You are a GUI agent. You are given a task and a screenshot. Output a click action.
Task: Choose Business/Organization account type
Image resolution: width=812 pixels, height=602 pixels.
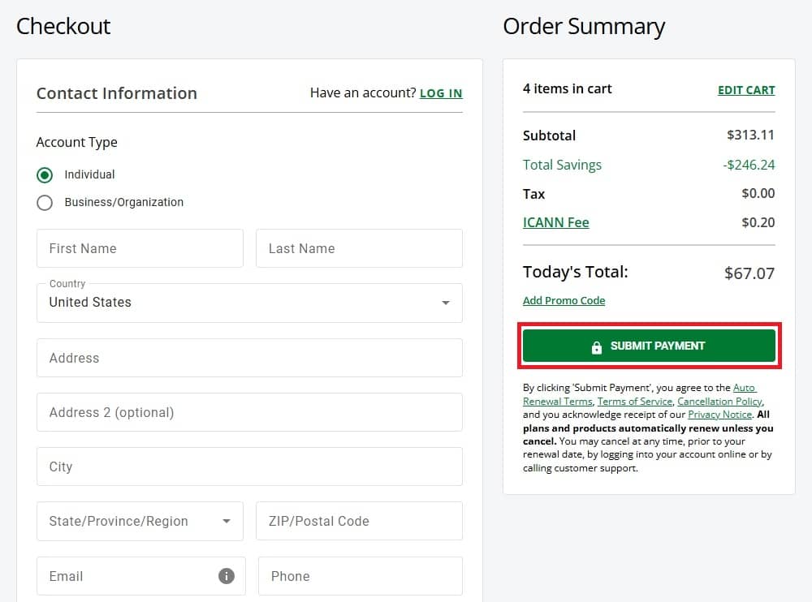click(45, 202)
